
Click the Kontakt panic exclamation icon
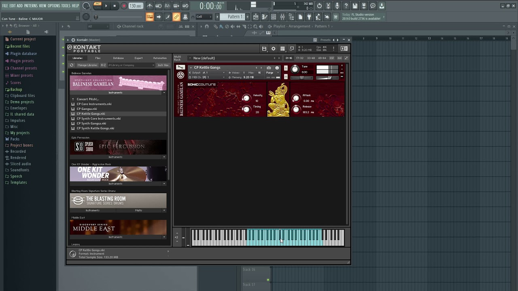click(333, 48)
